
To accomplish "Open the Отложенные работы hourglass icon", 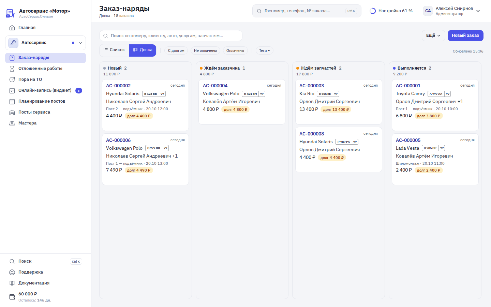I will click(12, 69).
